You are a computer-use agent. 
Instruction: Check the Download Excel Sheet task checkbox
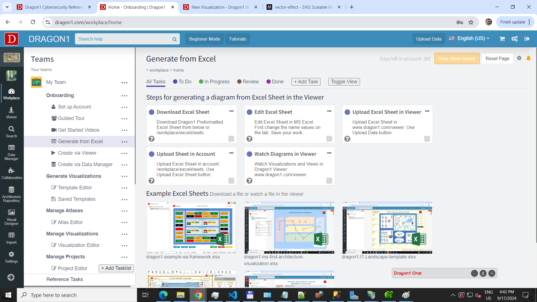pyautogui.click(x=231, y=139)
